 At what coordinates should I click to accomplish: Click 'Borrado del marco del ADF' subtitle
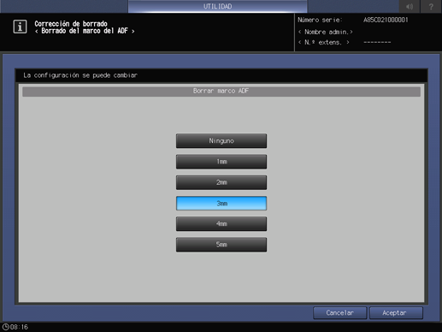[x=85, y=31]
